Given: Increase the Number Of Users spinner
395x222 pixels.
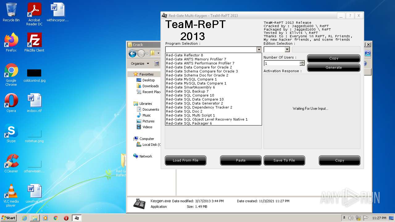Looking at the screenshot, I should pyautogui.click(x=302, y=62).
